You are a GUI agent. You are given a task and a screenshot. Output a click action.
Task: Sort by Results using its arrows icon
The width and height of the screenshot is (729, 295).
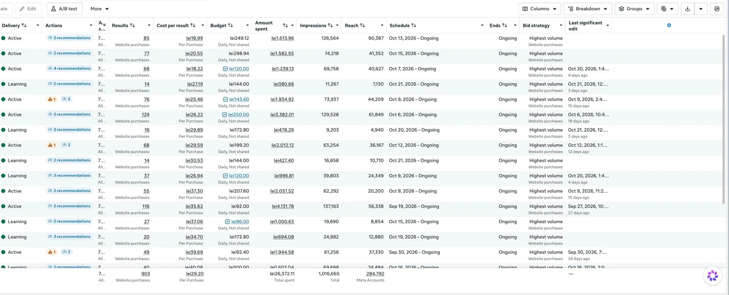tap(132, 26)
